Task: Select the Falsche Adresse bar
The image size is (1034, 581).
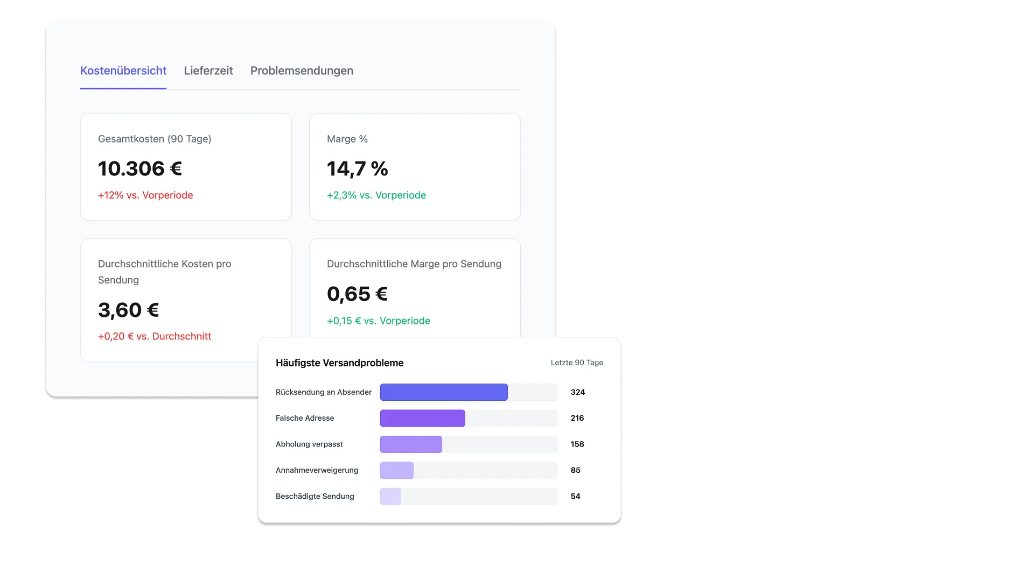Action: click(422, 418)
